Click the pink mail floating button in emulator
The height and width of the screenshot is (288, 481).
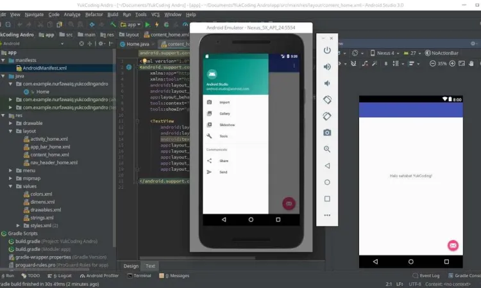289,204
